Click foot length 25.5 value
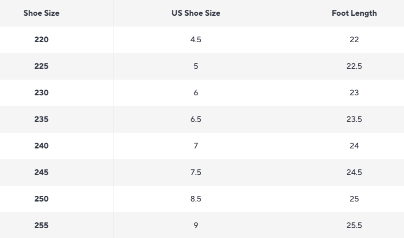404x238 pixels. pyautogui.click(x=354, y=226)
